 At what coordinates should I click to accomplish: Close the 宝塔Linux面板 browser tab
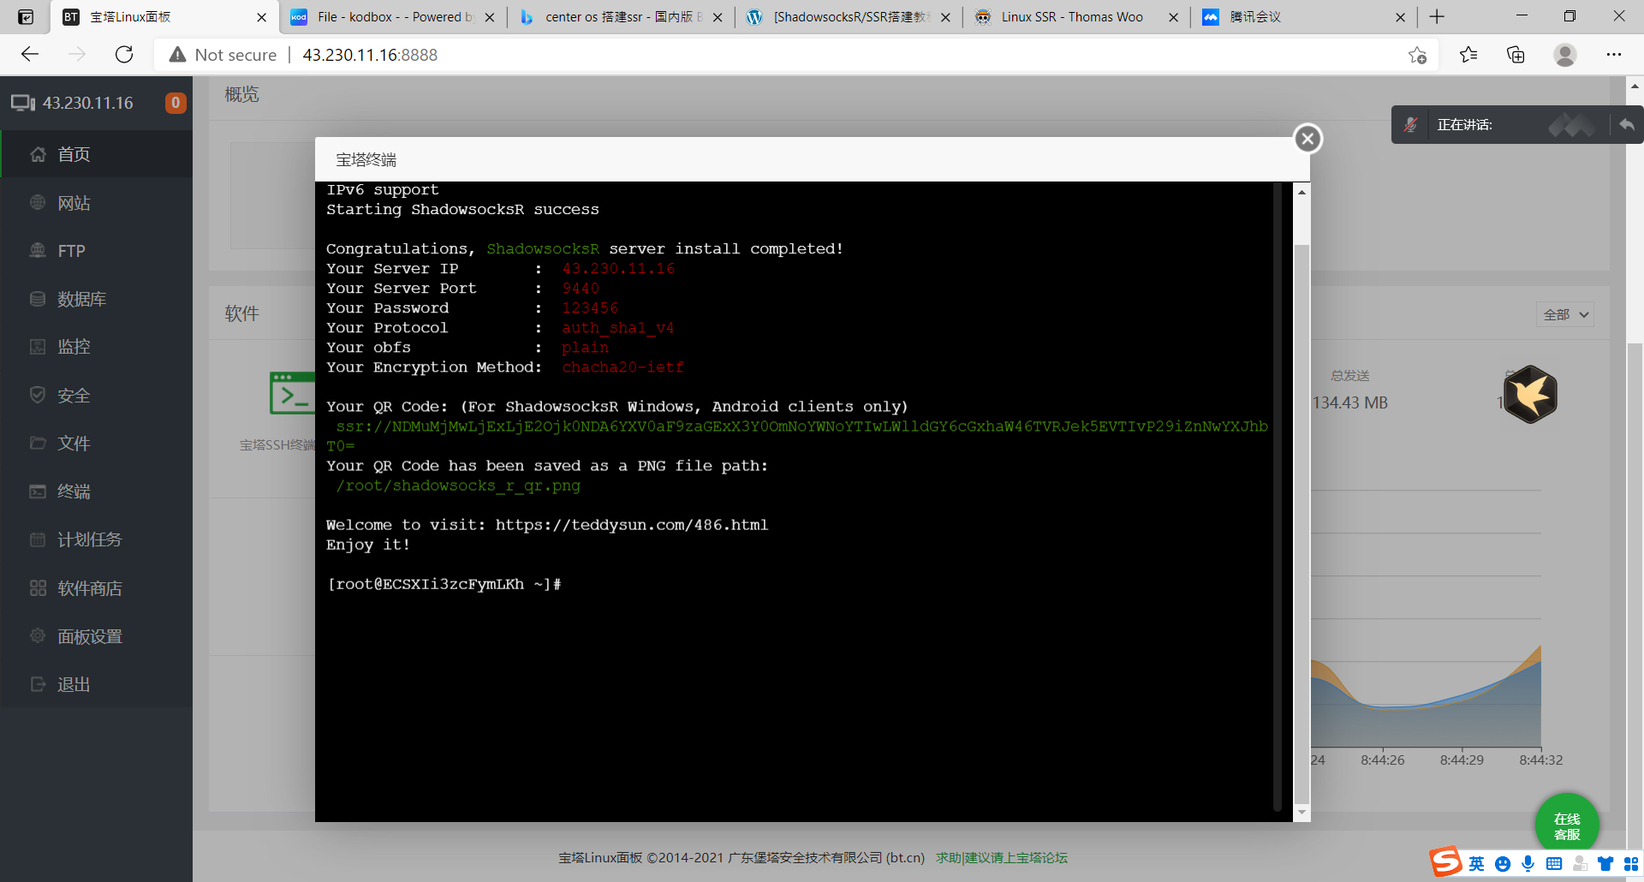tap(261, 17)
